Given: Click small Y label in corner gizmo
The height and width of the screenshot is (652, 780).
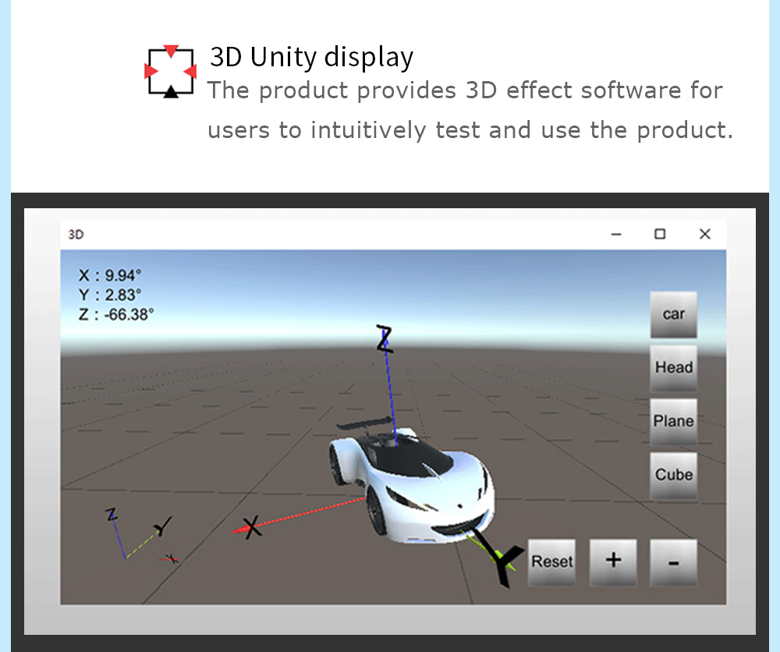Looking at the screenshot, I should tap(161, 528).
